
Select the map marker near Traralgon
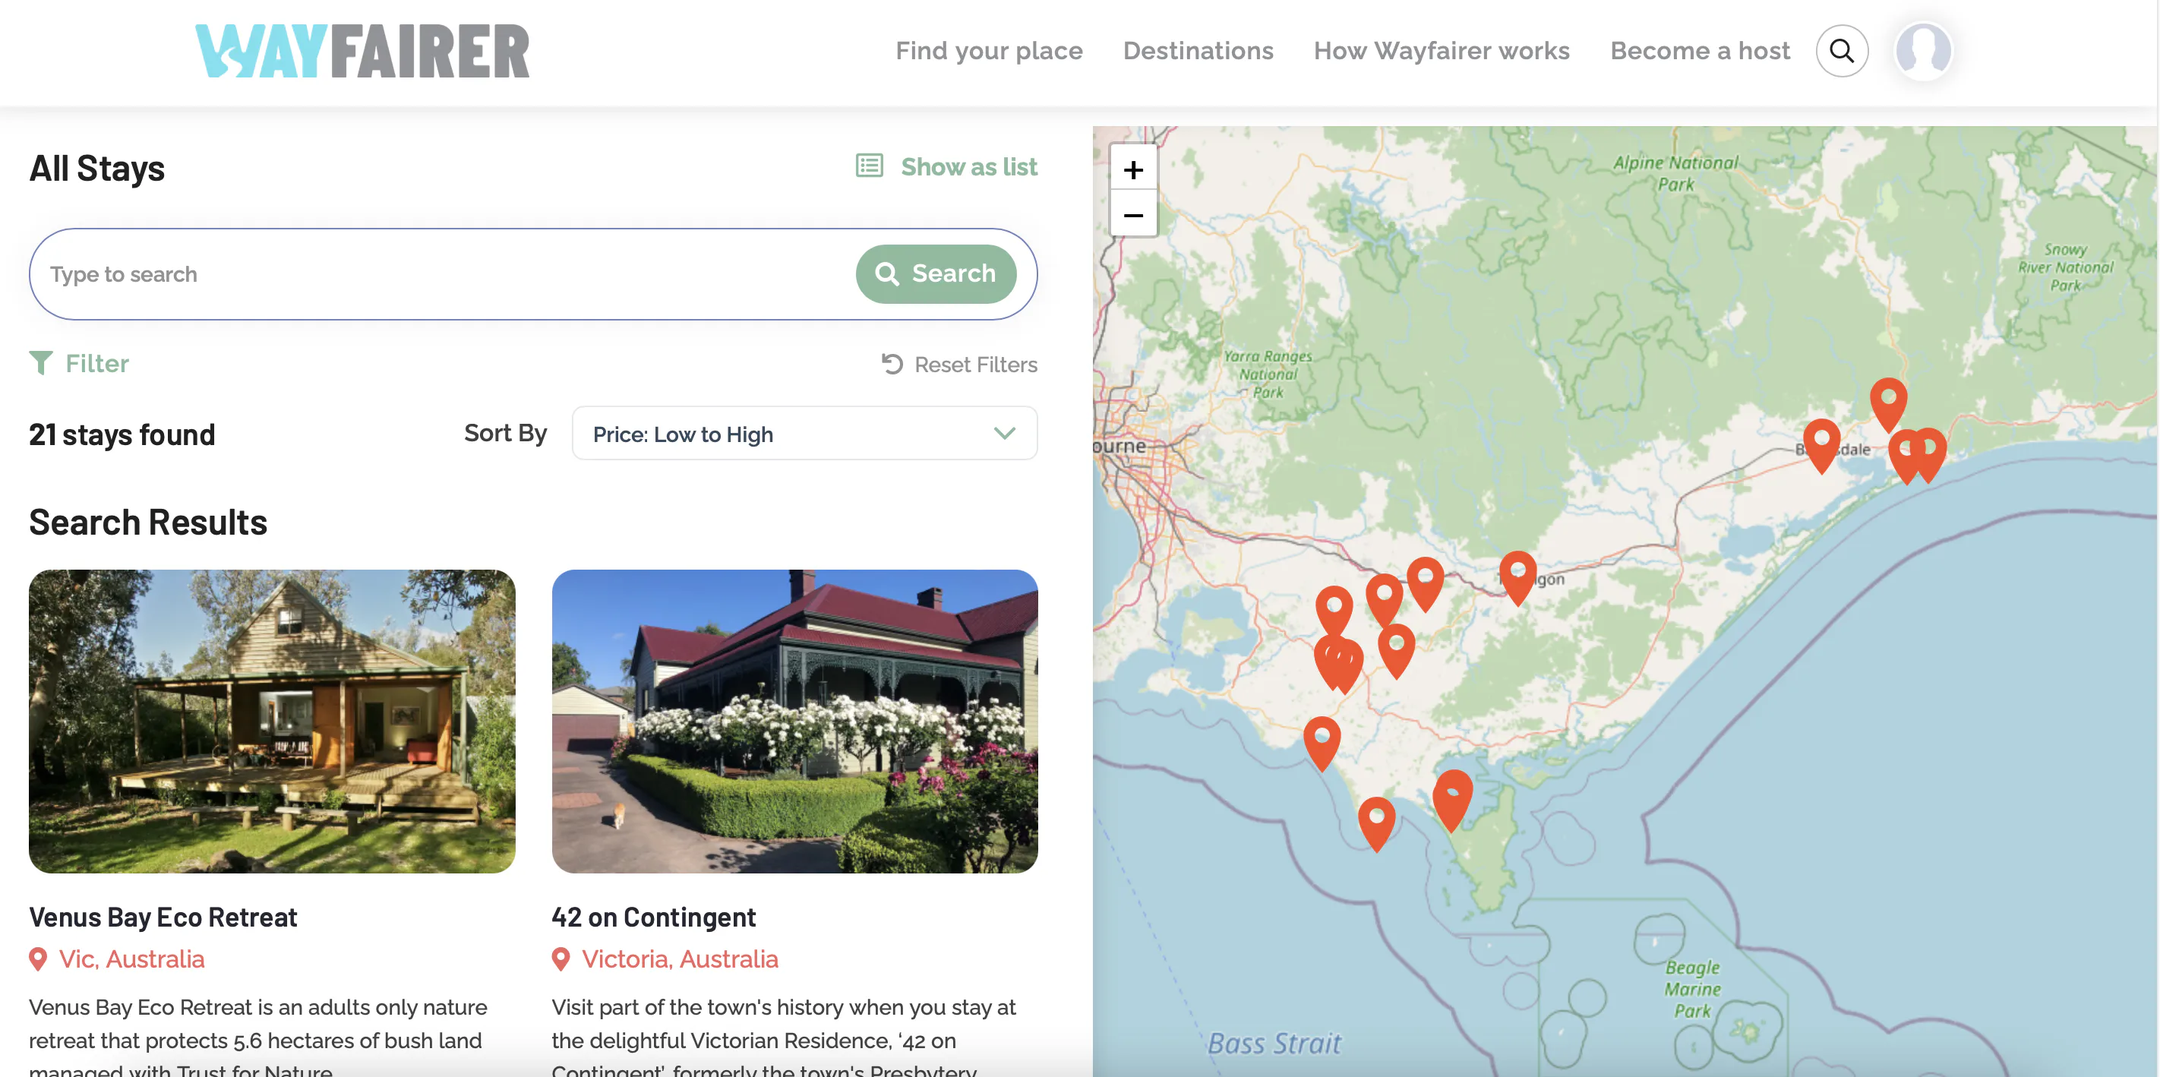1517,576
